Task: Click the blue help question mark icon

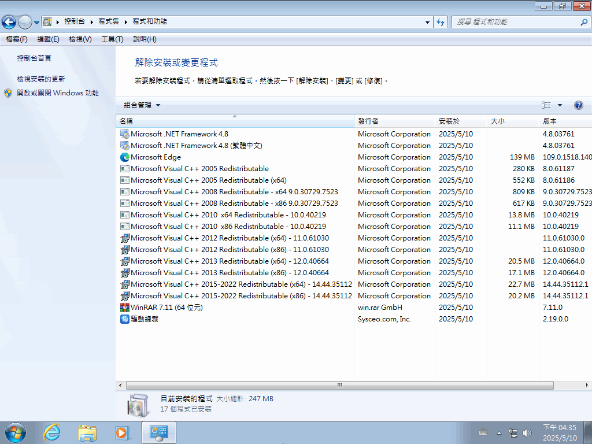Action: pyautogui.click(x=578, y=105)
